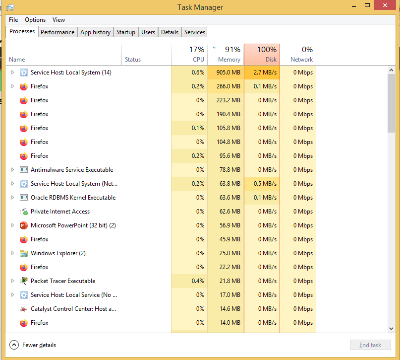Select the Private Internet Access row name
The image size is (400, 360).
(x=60, y=212)
